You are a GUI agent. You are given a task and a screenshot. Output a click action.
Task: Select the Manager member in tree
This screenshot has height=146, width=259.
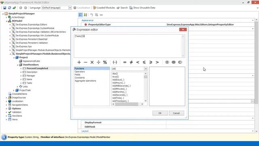31,76
